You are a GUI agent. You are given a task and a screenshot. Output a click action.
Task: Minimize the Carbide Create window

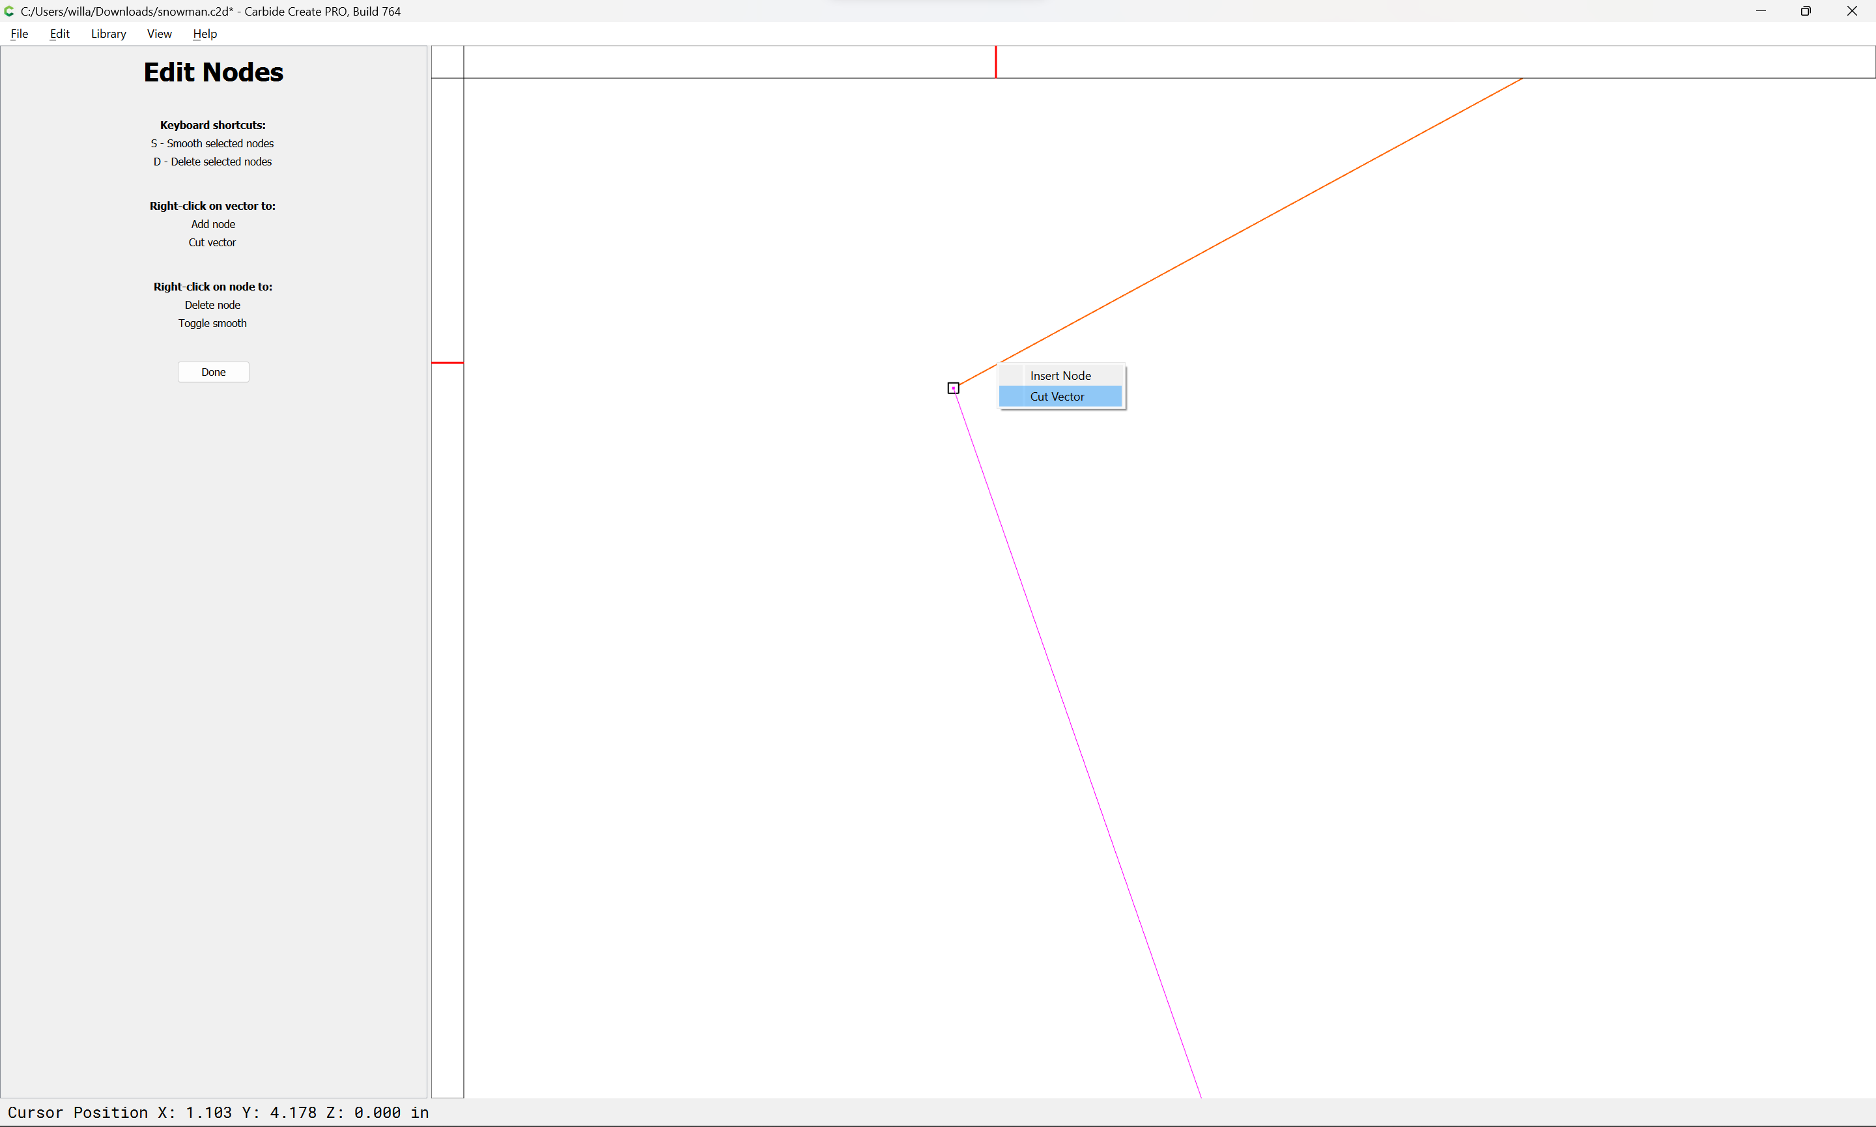1761,10
